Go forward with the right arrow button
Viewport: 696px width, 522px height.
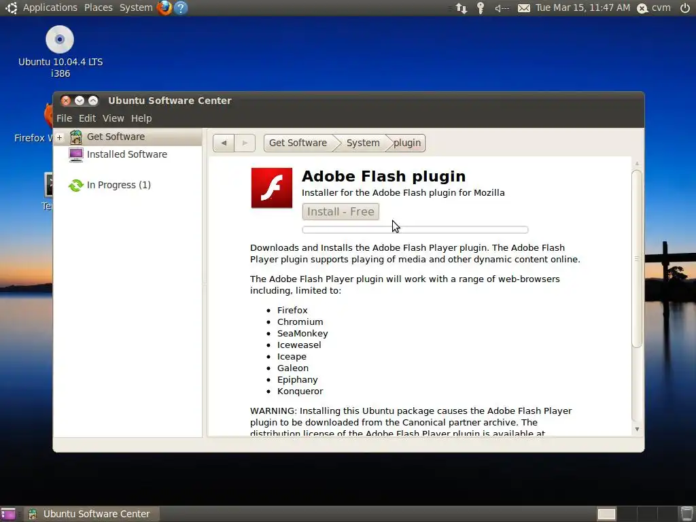click(x=245, y=143)
